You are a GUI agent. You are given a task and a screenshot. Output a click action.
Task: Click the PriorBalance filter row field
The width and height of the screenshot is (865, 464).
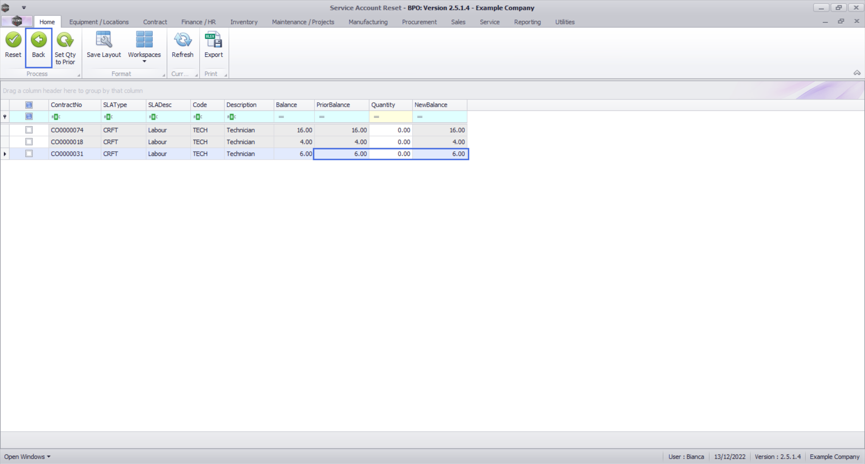(341, 117)
